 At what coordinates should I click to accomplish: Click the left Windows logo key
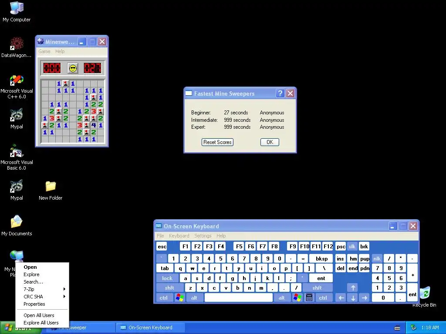(x=180, y=297)
